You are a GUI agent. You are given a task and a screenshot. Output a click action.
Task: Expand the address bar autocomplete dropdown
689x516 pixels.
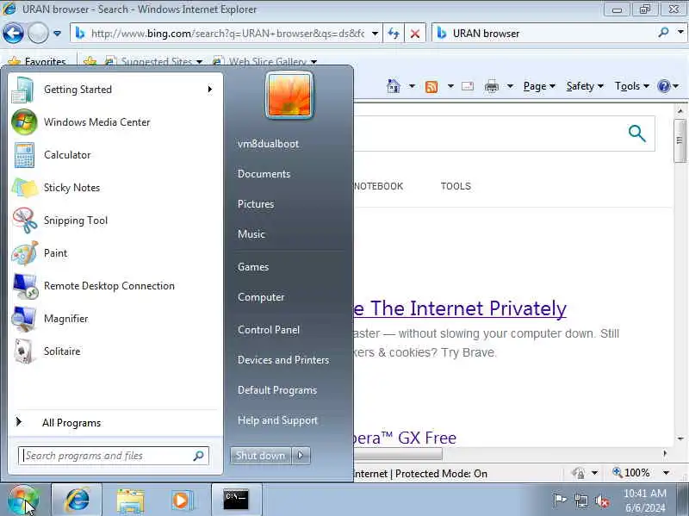point(375,34)
